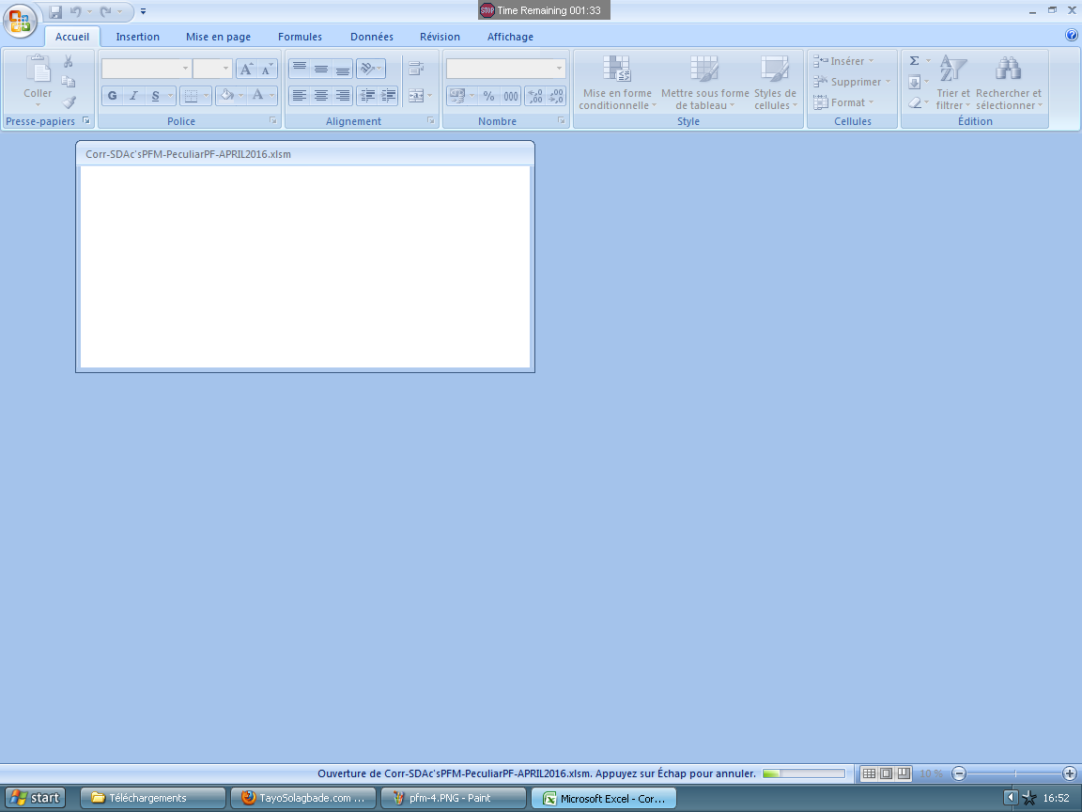Open Excel help with the question mark
Screen dimensions: 1082x812
pyautogui.click(x=1072, y=35)
